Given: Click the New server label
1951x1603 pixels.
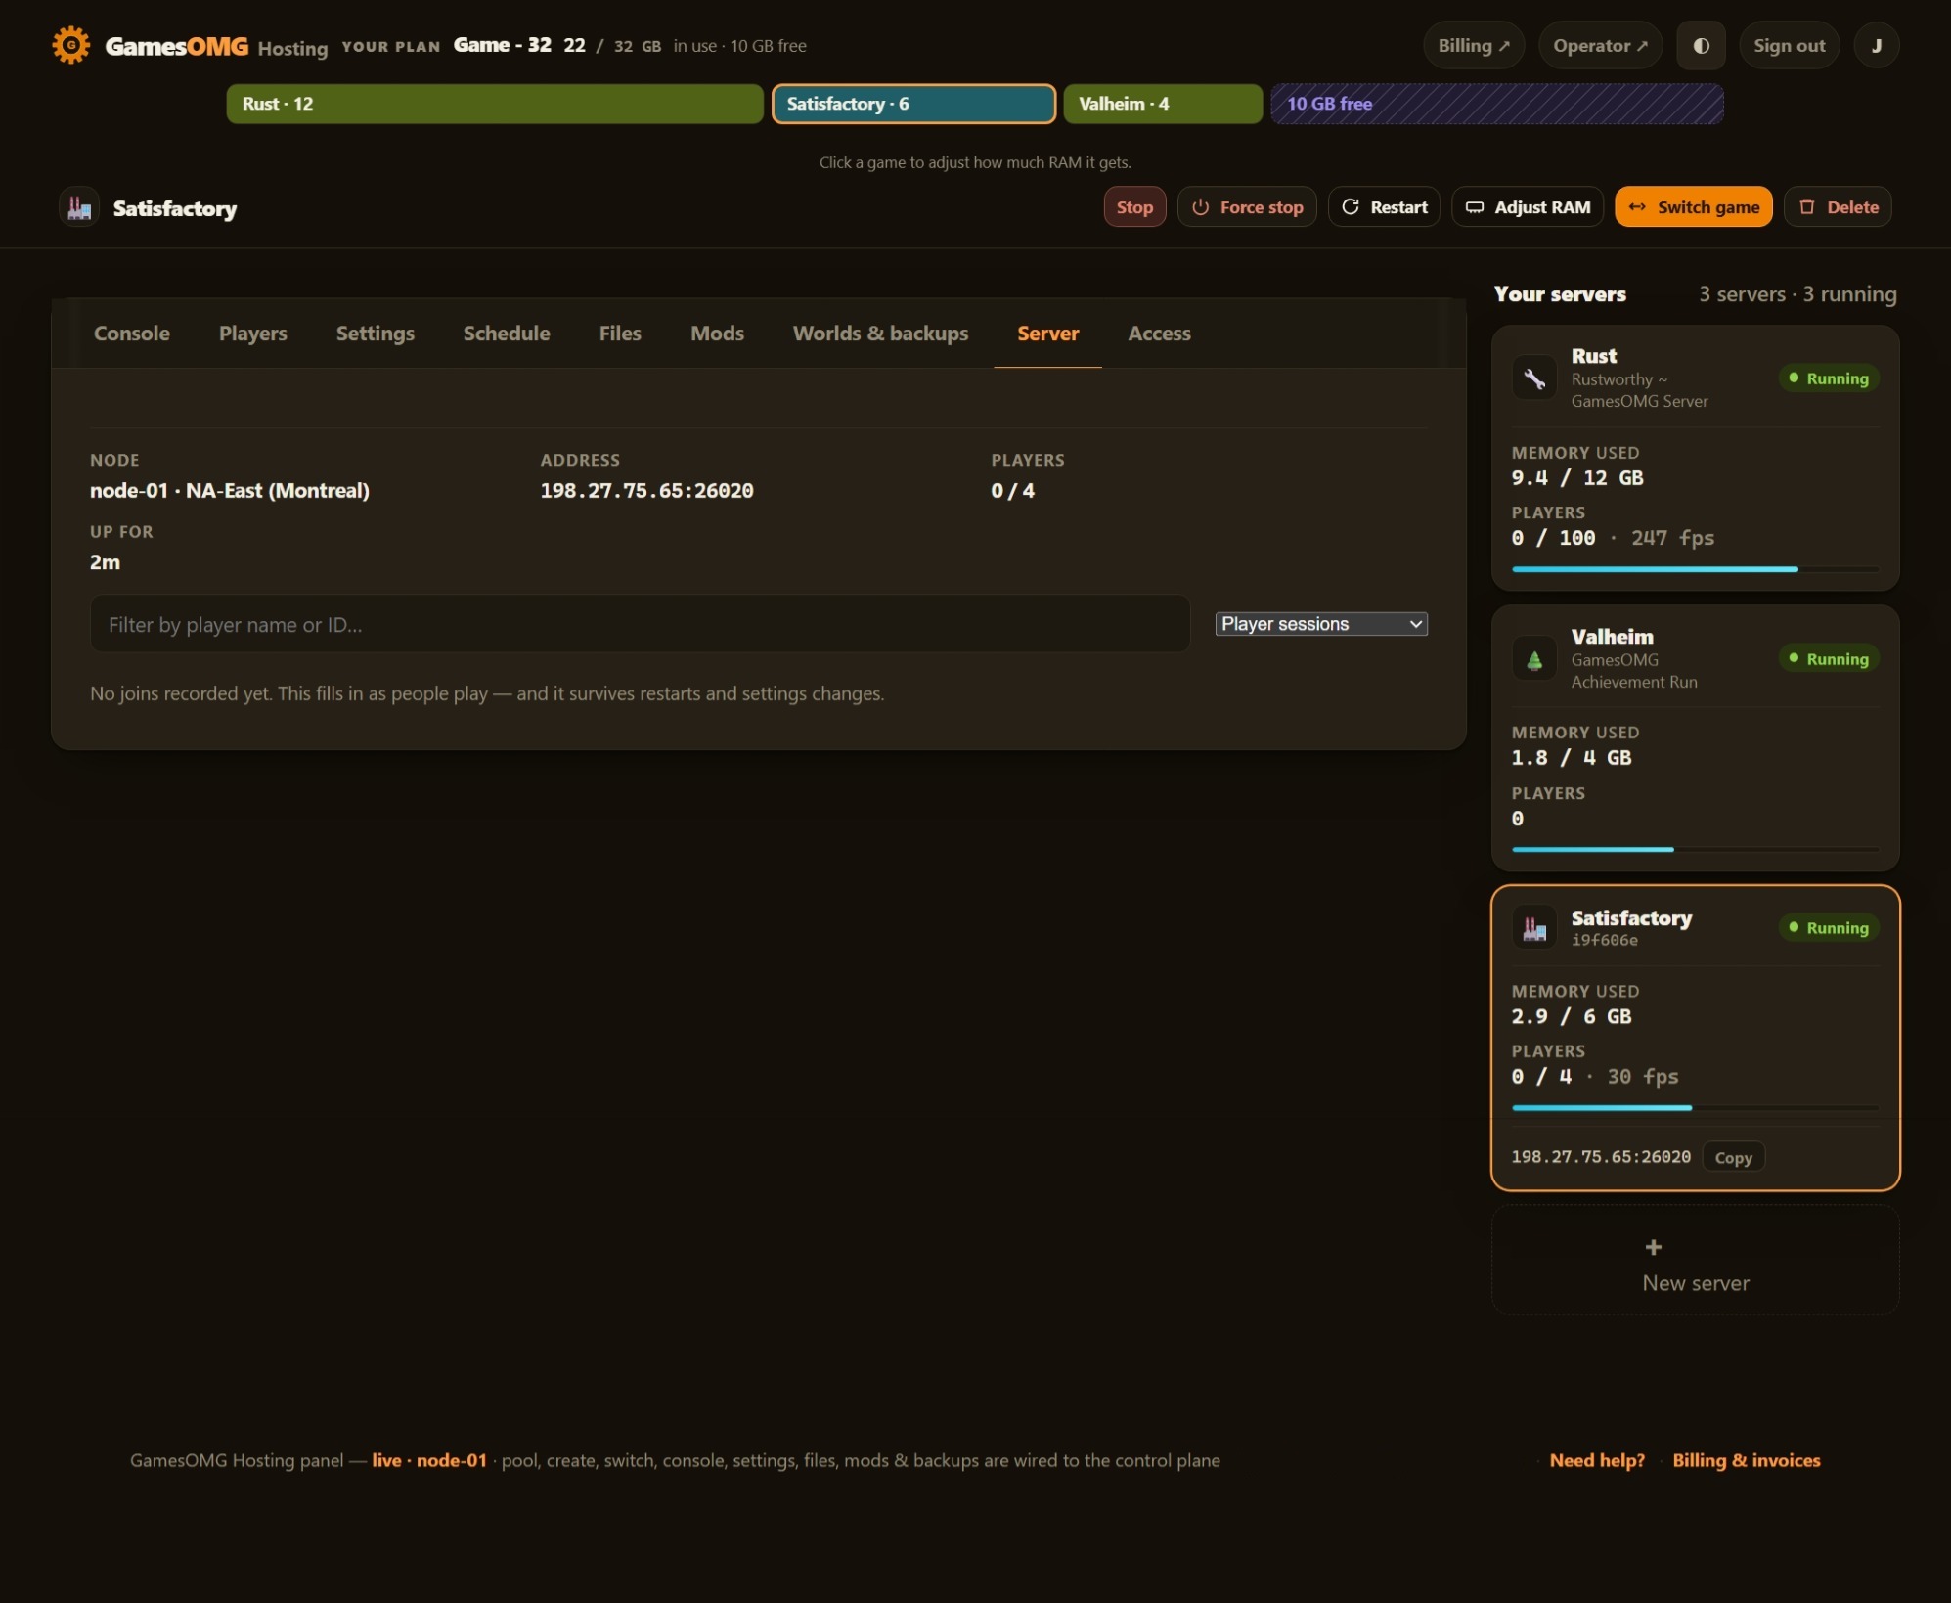Looking at the screenshot, I should [x=1695, y=1283].
